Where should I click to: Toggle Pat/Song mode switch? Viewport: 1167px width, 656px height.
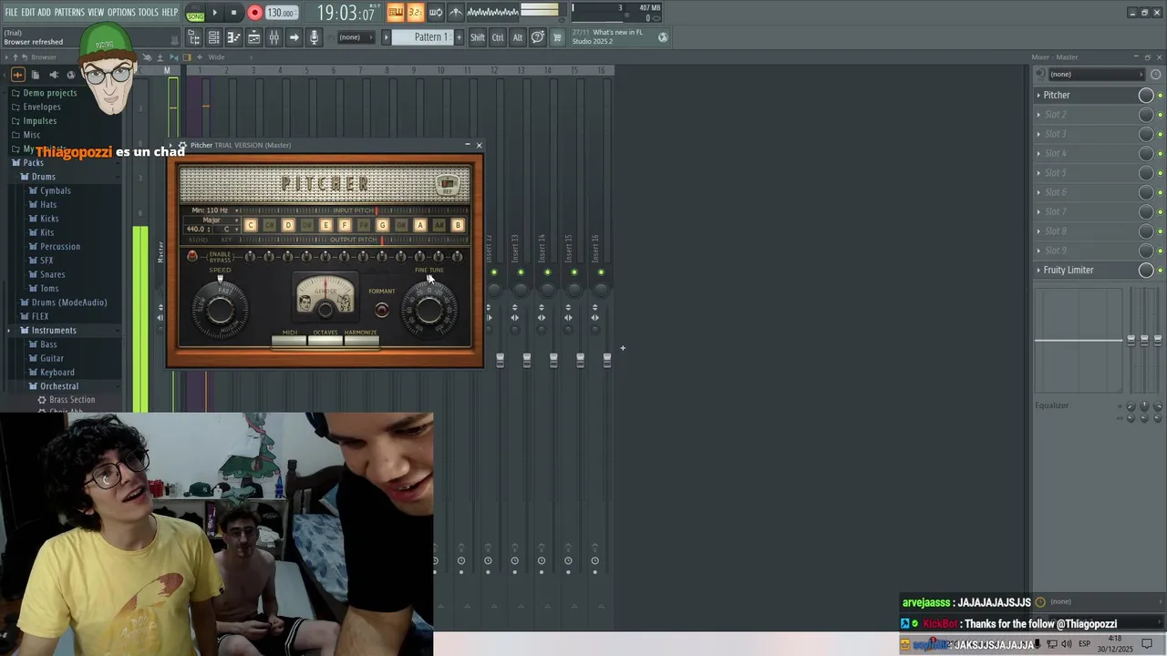pyautogui.click(x=195, y=13)
